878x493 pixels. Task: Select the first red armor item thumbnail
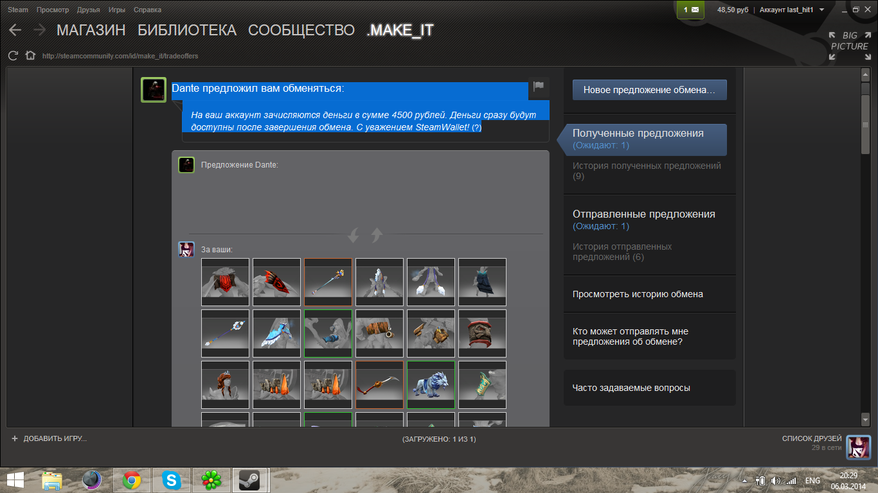point(225,282)
